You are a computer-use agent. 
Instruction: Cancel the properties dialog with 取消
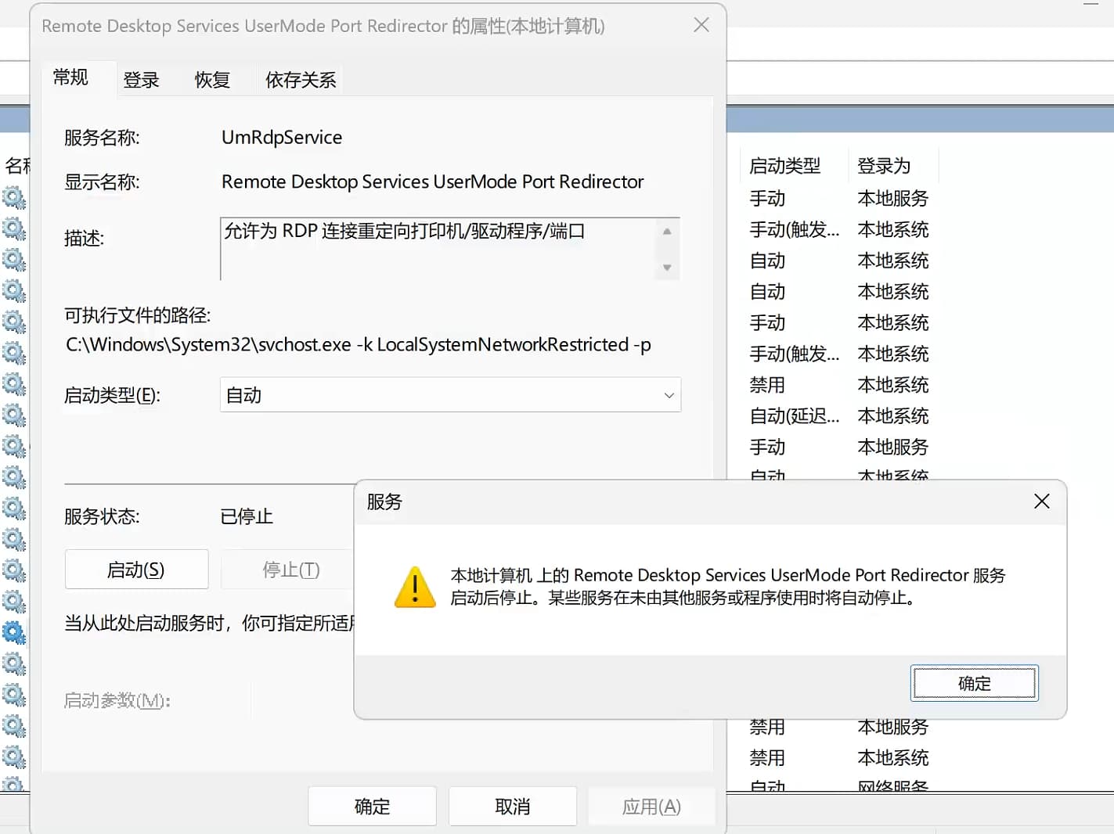click(513, 807)
